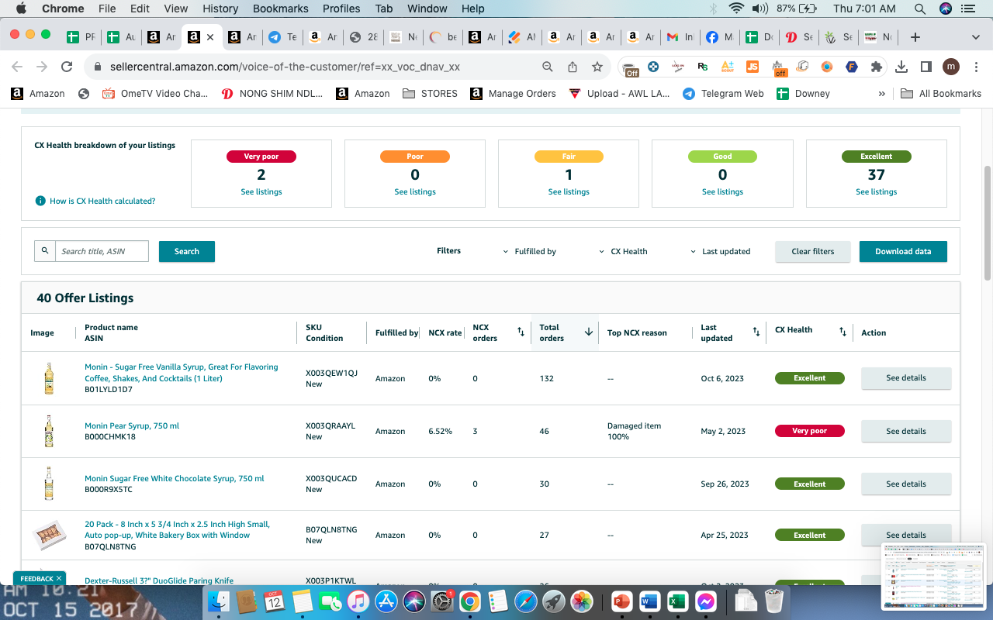Viewport: 993px width, 620px height.
Task: Open the Last updated filter dropdown
Action: pos(720,251)
